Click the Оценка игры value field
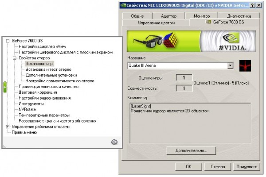The width and height of the screenshot is (266, 177). point(184,78)
